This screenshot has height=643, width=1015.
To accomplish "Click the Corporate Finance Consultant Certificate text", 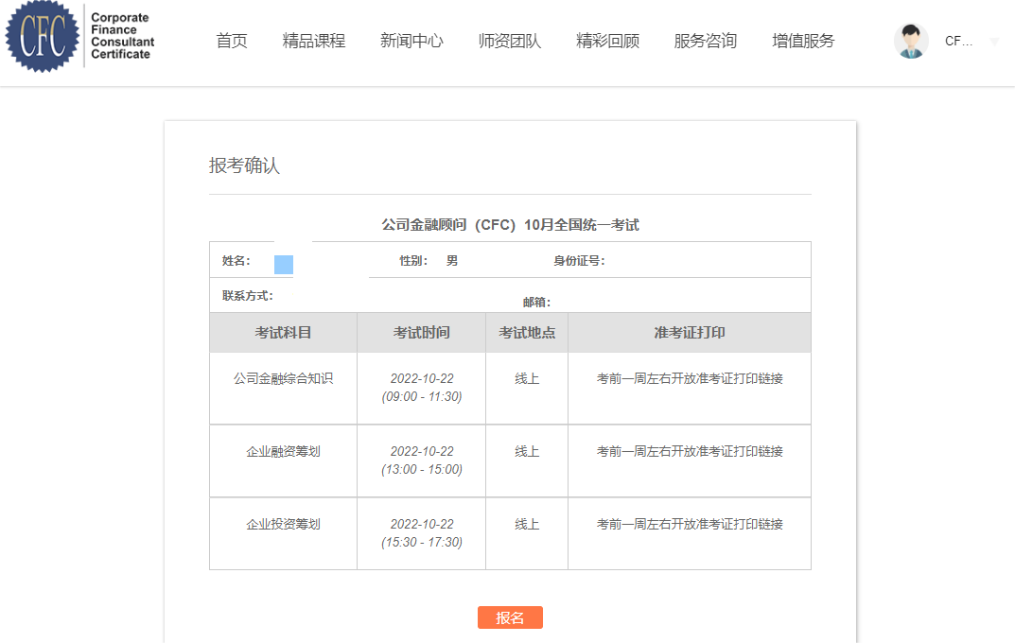I will tap(122, 36).
